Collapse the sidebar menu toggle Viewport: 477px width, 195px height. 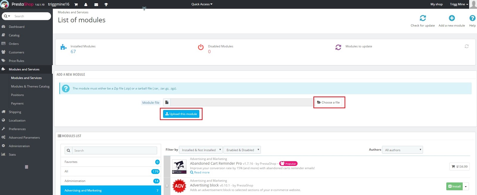[26, 167]
